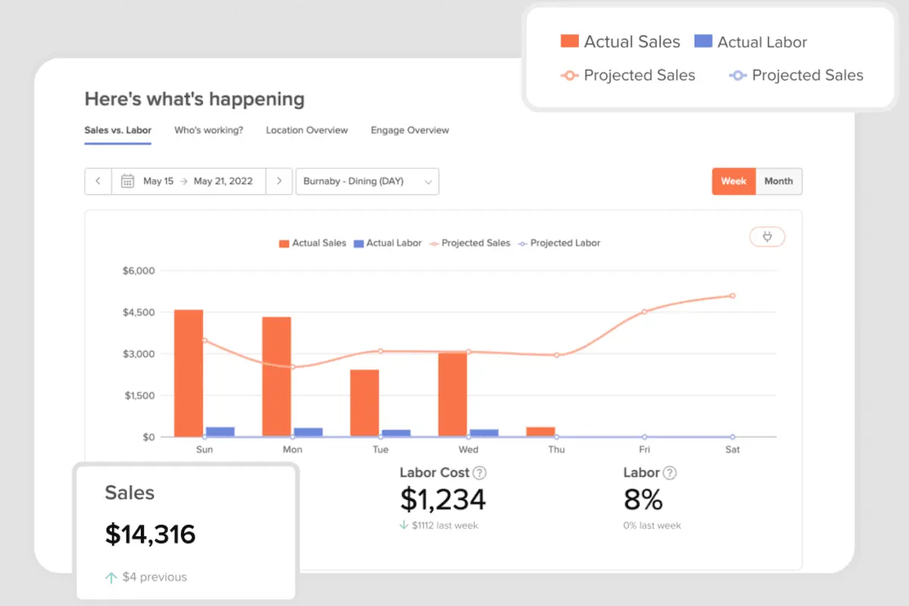The width and height of the screenshot is (909, 606).
Task: Click the $4,500 axis label
Action: click(x=139, y=312)
